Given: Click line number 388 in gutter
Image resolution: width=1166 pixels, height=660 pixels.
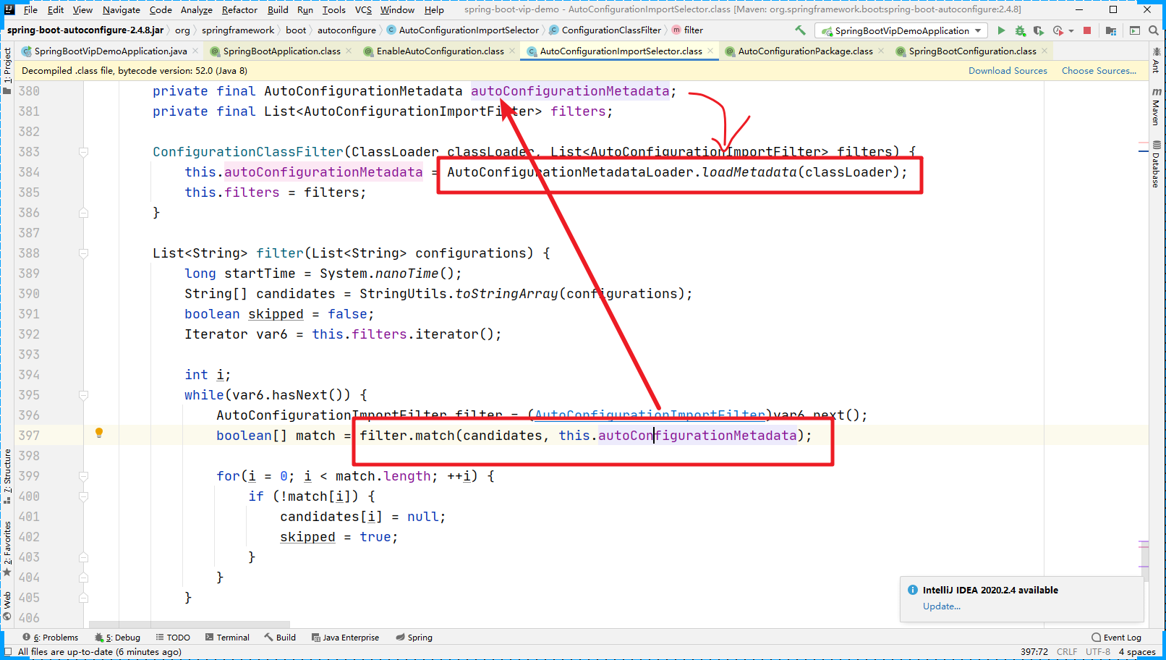Looking at the screenshot, I should [x=29, y=253].
